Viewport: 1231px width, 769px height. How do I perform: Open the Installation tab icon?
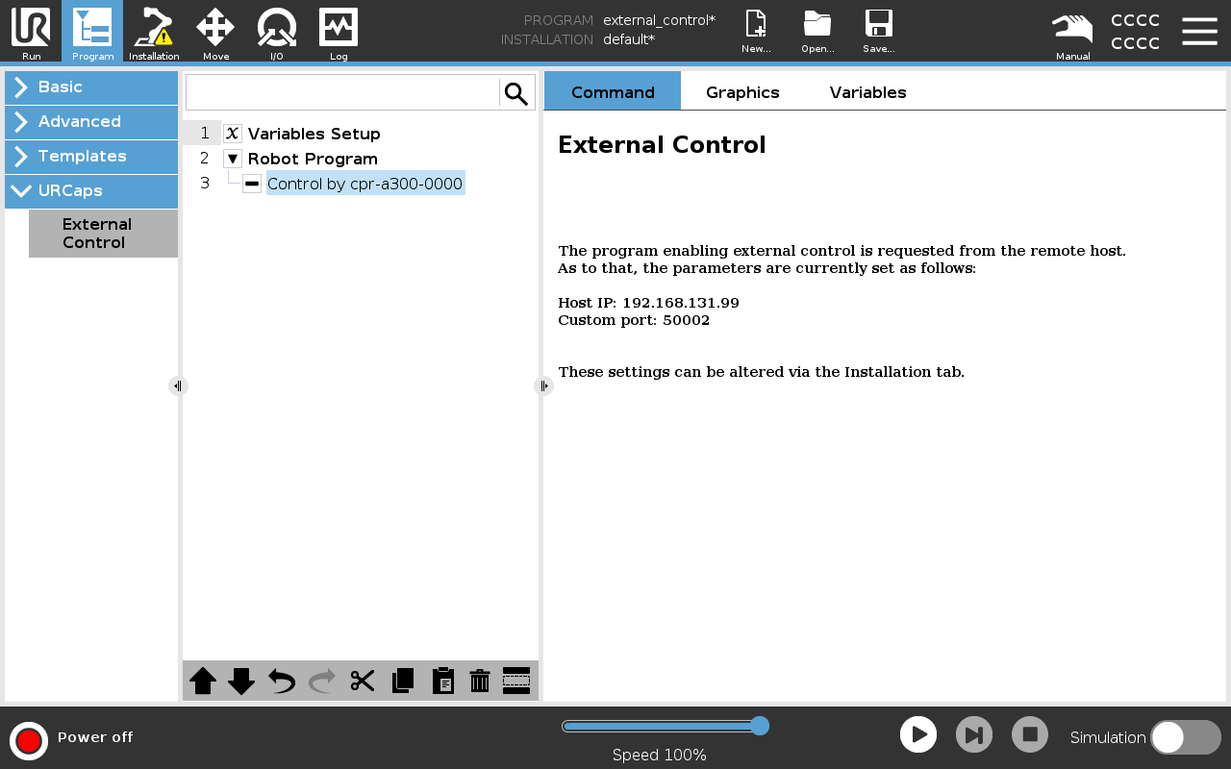tap(154, 31)
